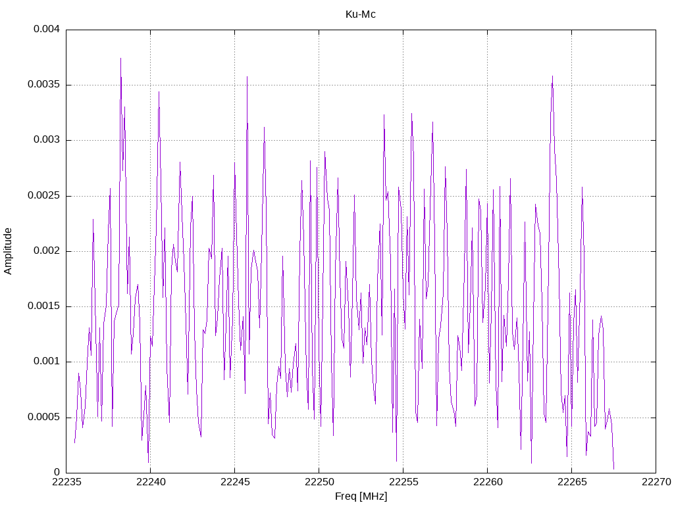Click the x-axis value 22270

point(656,482)
